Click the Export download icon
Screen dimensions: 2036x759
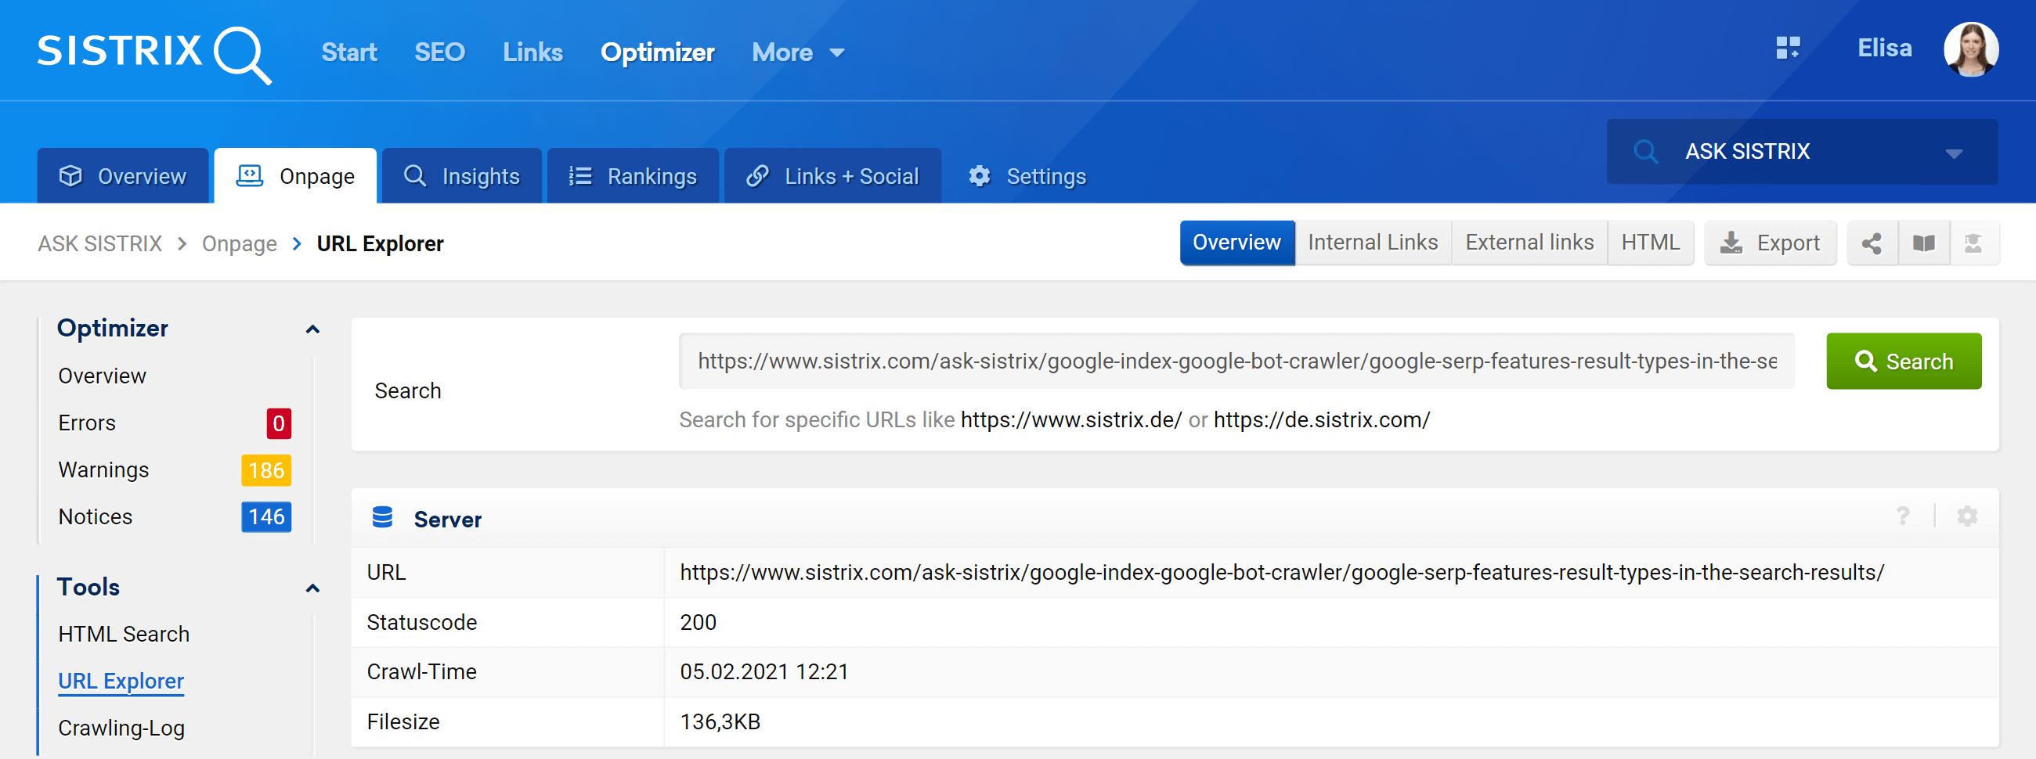[1731, 243]
